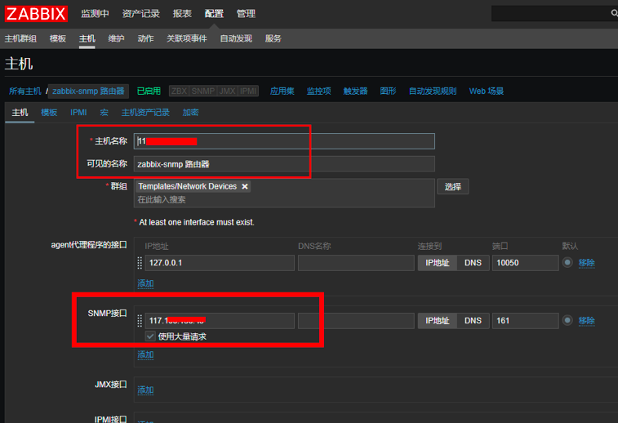Go to 服务 submenu
The width and height of the screenshot is (618, 423).
tap(273, 38)
